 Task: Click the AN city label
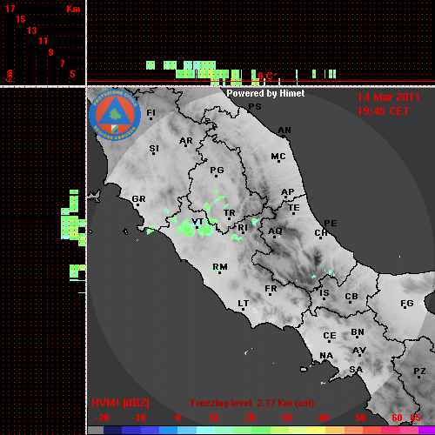(x=284, y=130)
